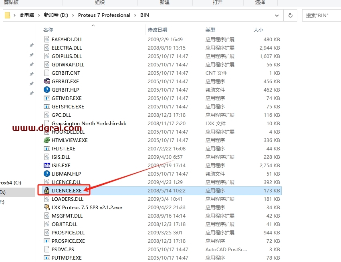
Task: Click the HTMLVIEW.EXE globe icon
Action: (x=47, y=140)
